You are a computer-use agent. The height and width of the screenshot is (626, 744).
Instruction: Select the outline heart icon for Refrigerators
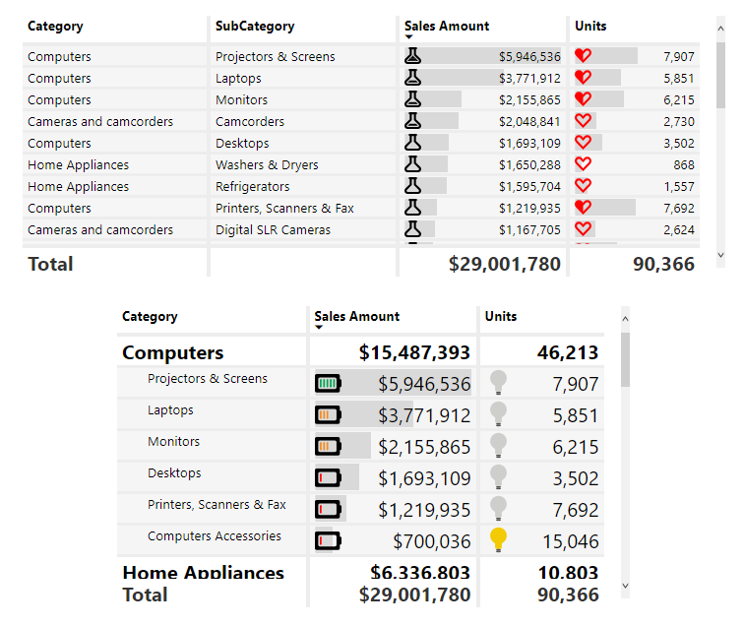click(583, 186)
